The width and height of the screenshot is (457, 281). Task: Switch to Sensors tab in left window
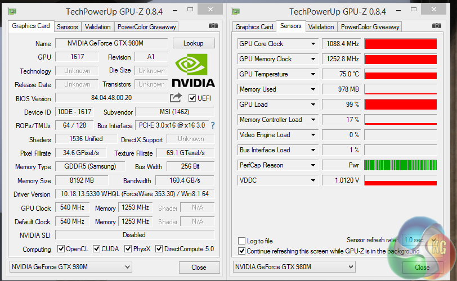click(x=68, y=26)
